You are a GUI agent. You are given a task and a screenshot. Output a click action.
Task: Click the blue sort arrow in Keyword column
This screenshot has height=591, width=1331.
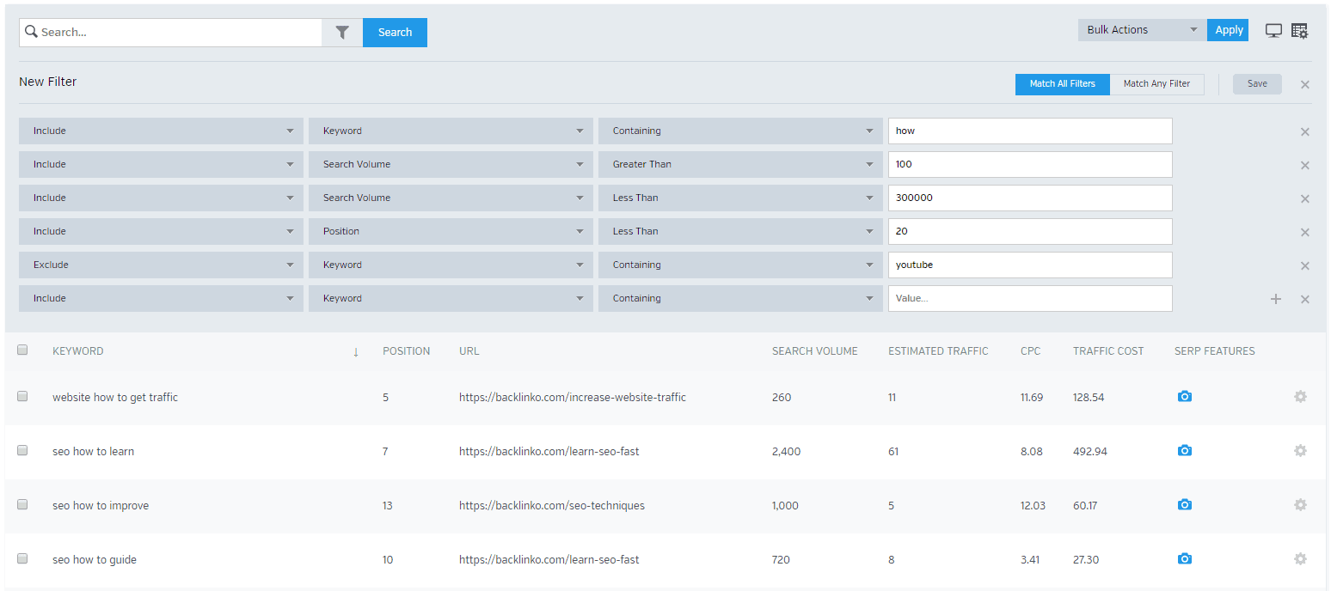coord(356,351)
